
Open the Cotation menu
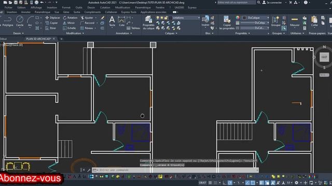click(x=105, y=7)
